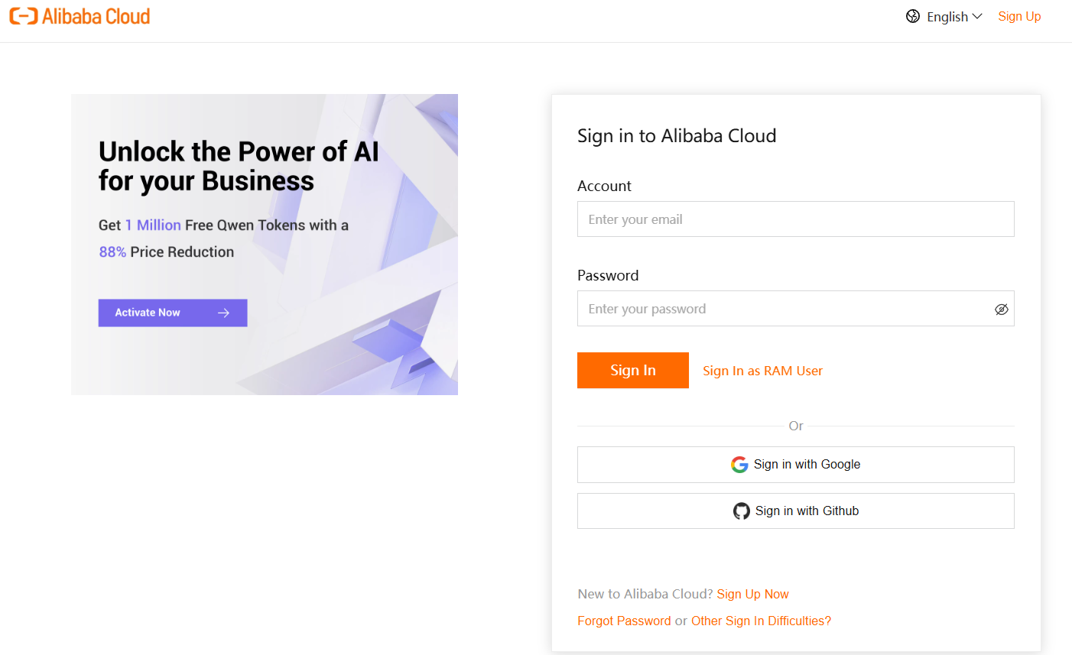Expand the English language chevron

(977, 16)
